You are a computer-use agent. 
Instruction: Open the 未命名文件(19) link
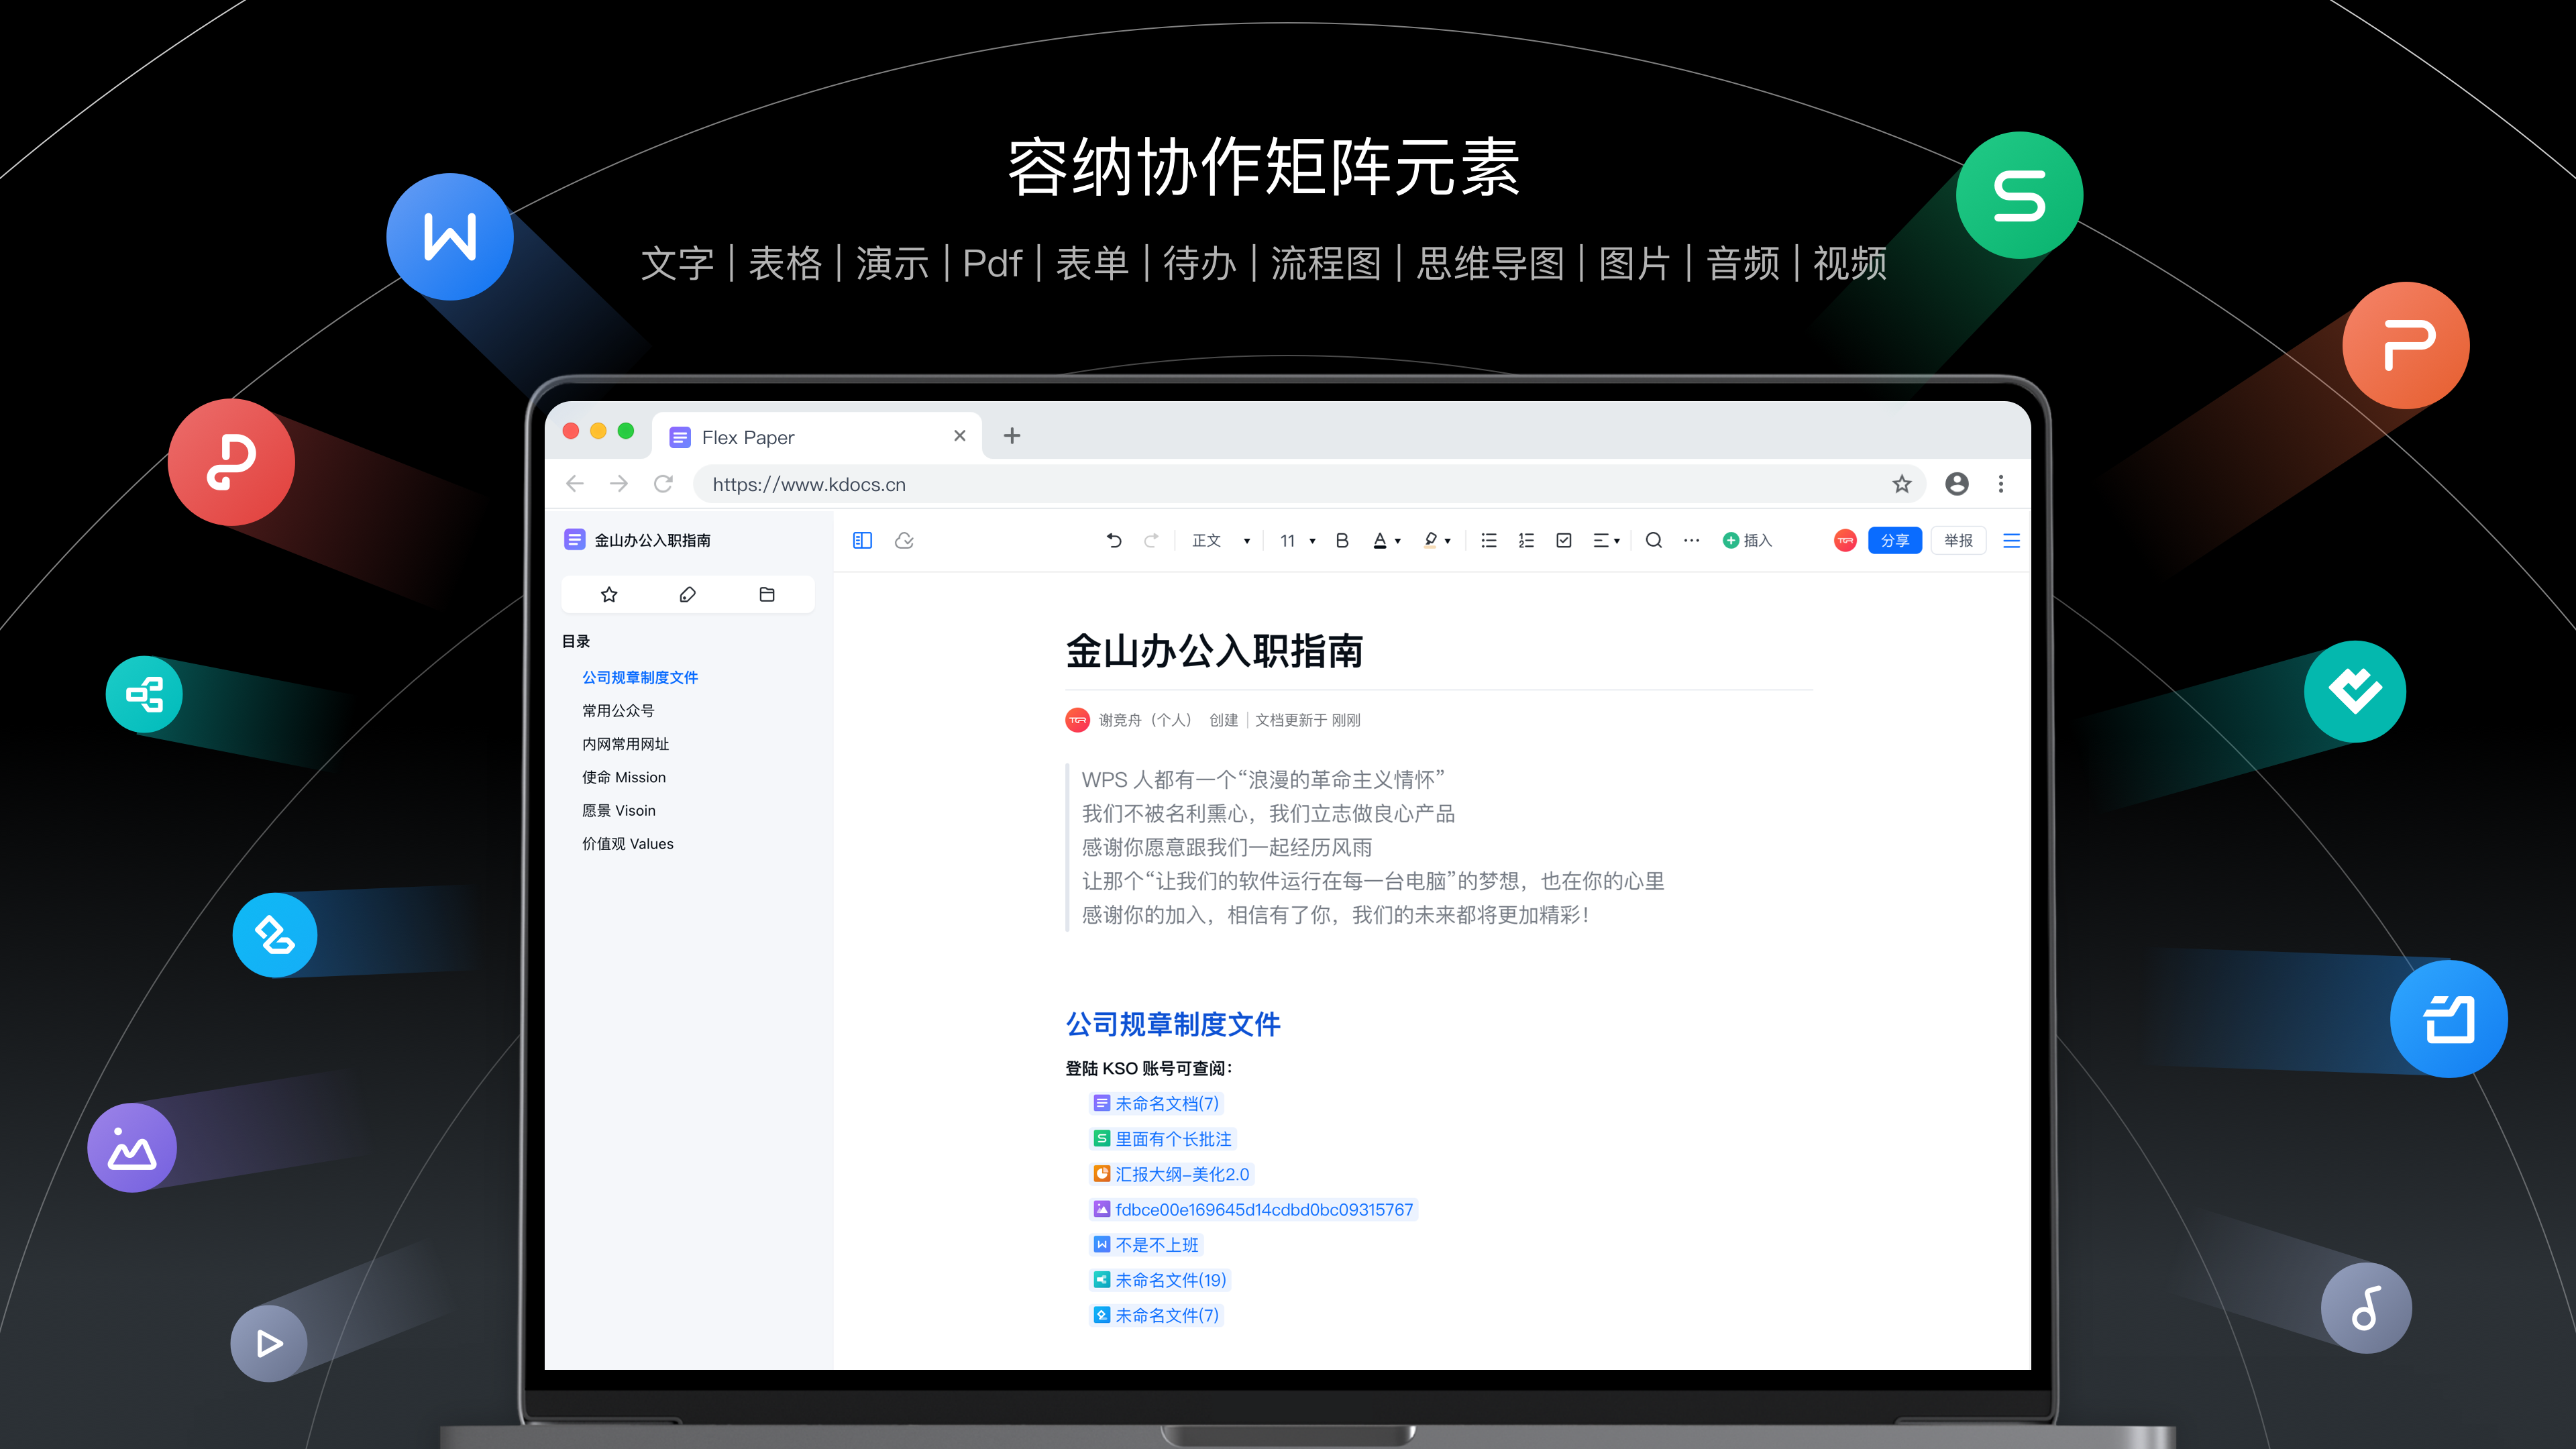pyautogui.click(x=1159, y=1280)
